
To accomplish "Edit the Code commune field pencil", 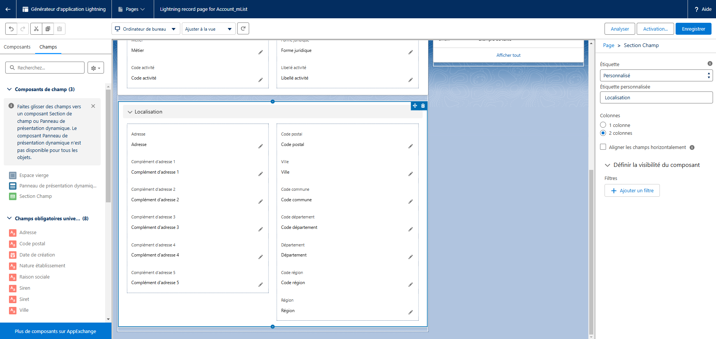I will [410, 201].
